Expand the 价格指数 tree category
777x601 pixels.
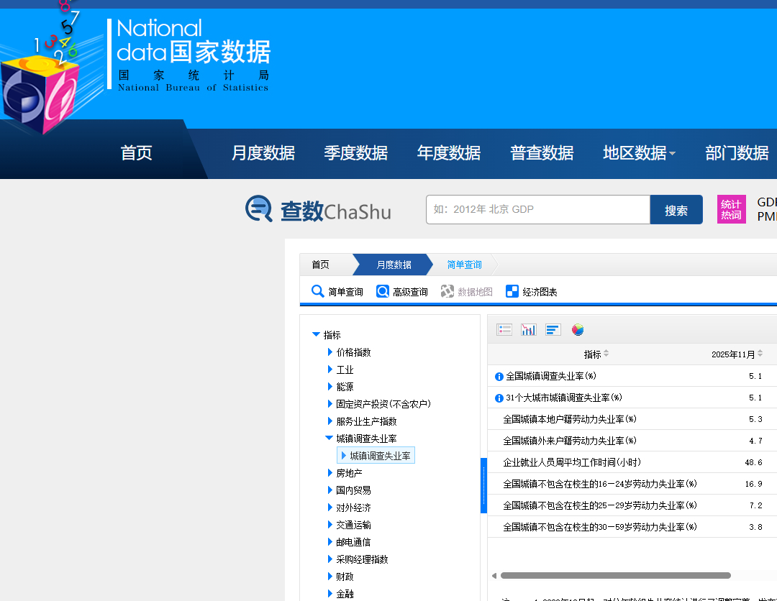pyautogui.click(x=330, y=352)
